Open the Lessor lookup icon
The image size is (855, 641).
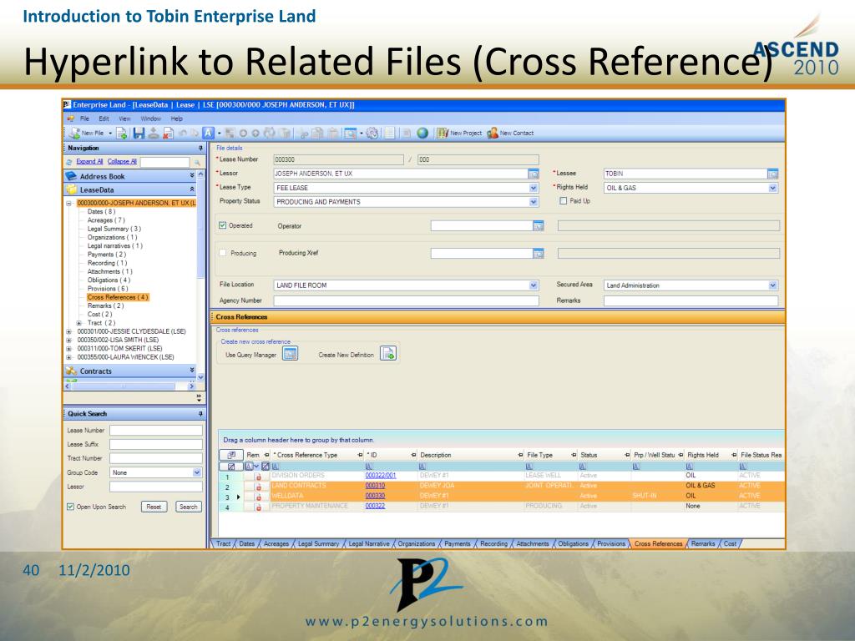pyautogui.click(x=534, y=174)
